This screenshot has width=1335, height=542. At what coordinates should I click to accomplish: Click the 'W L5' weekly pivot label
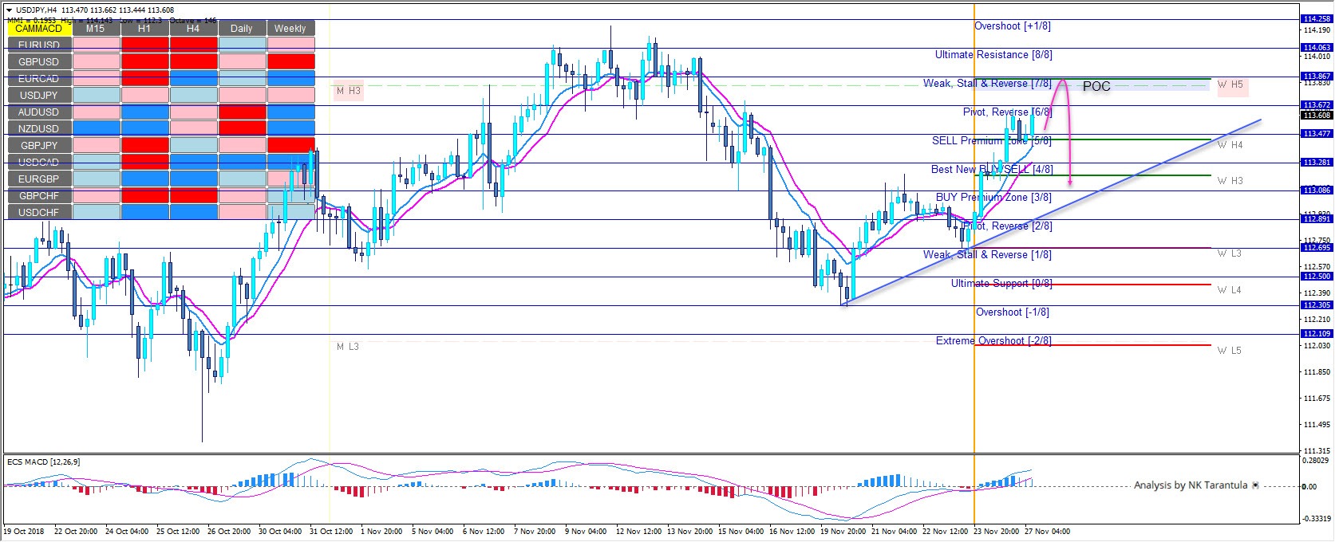point(1230,350)
